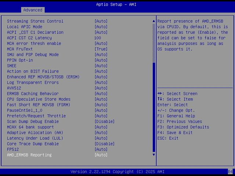
Task: Select SMEE setting
Action: (12, 66)
